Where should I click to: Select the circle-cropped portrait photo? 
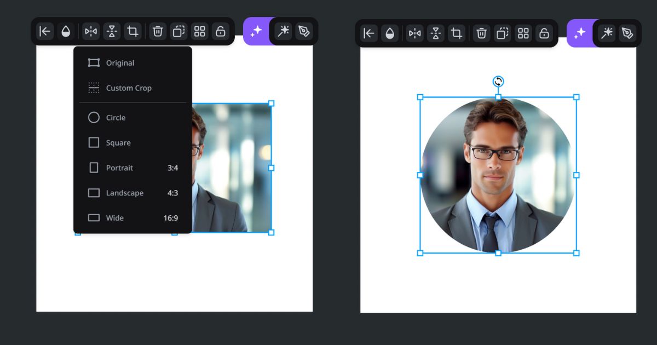pyautogui.click(x=498, y=175)
